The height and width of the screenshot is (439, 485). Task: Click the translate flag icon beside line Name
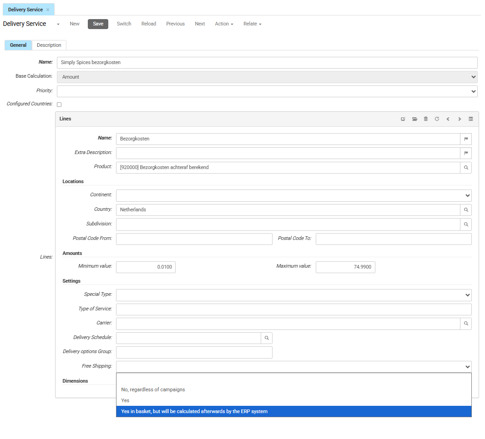[x=466, y=139]
